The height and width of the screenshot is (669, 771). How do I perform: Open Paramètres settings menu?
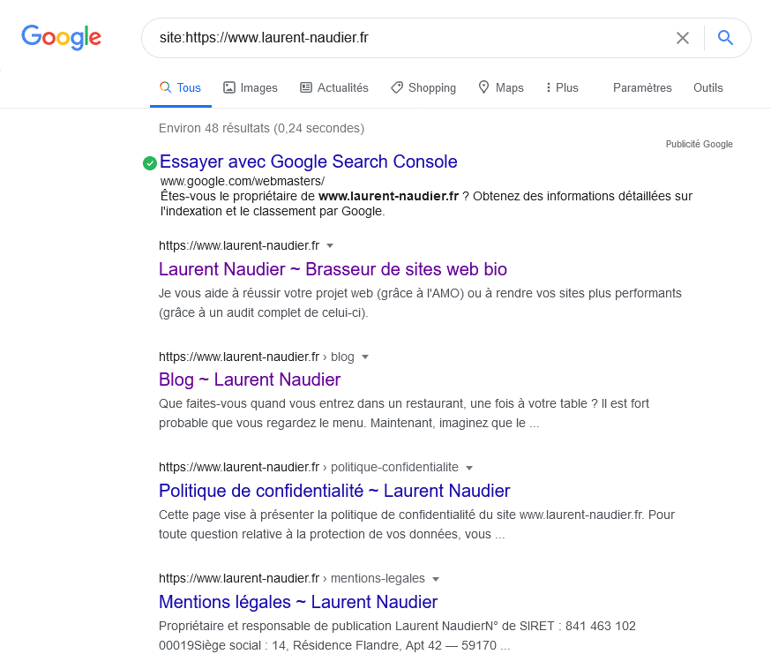tap(642, 87)
